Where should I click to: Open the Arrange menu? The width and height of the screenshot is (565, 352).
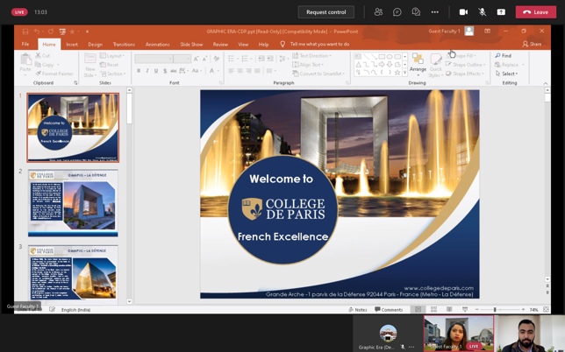418,65
